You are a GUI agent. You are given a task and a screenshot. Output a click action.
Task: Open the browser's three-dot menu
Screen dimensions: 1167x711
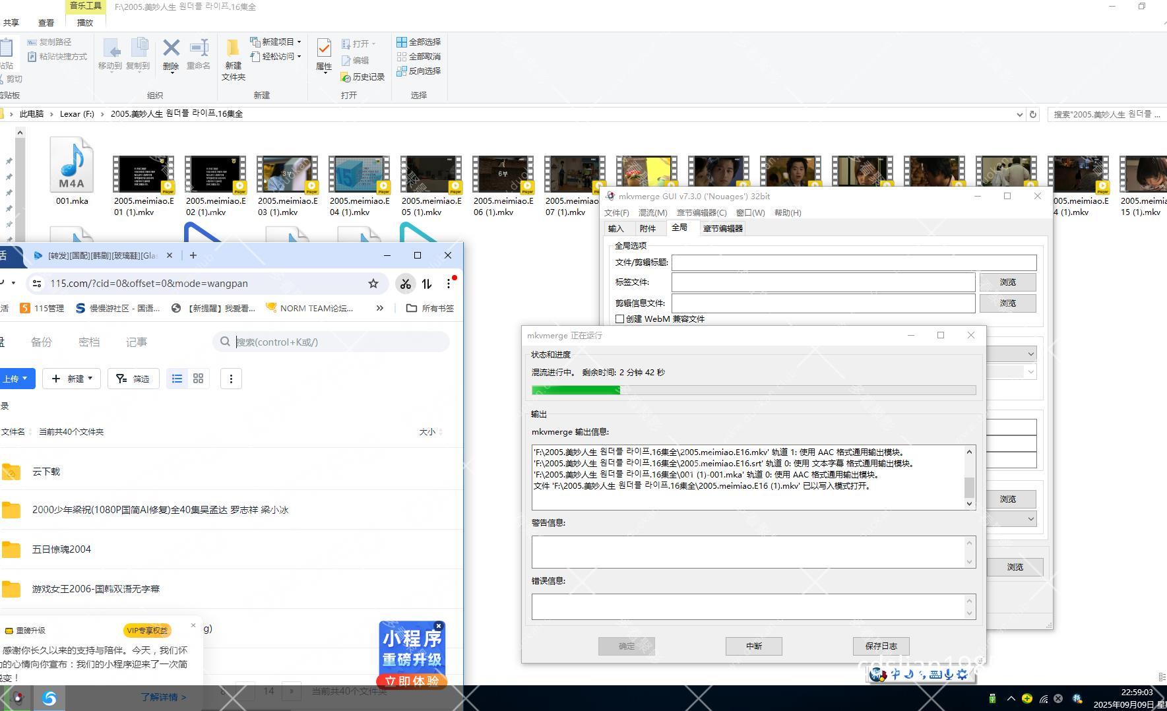click(449, 284)
